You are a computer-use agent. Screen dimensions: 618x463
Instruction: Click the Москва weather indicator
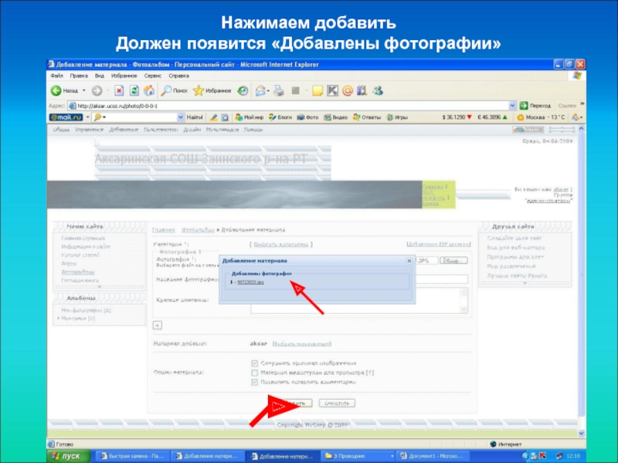tap(541, 117)
